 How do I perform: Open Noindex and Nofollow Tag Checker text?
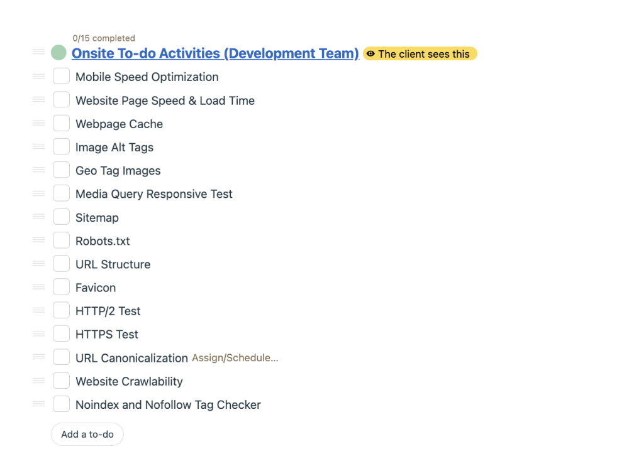(x=168, y=404)
